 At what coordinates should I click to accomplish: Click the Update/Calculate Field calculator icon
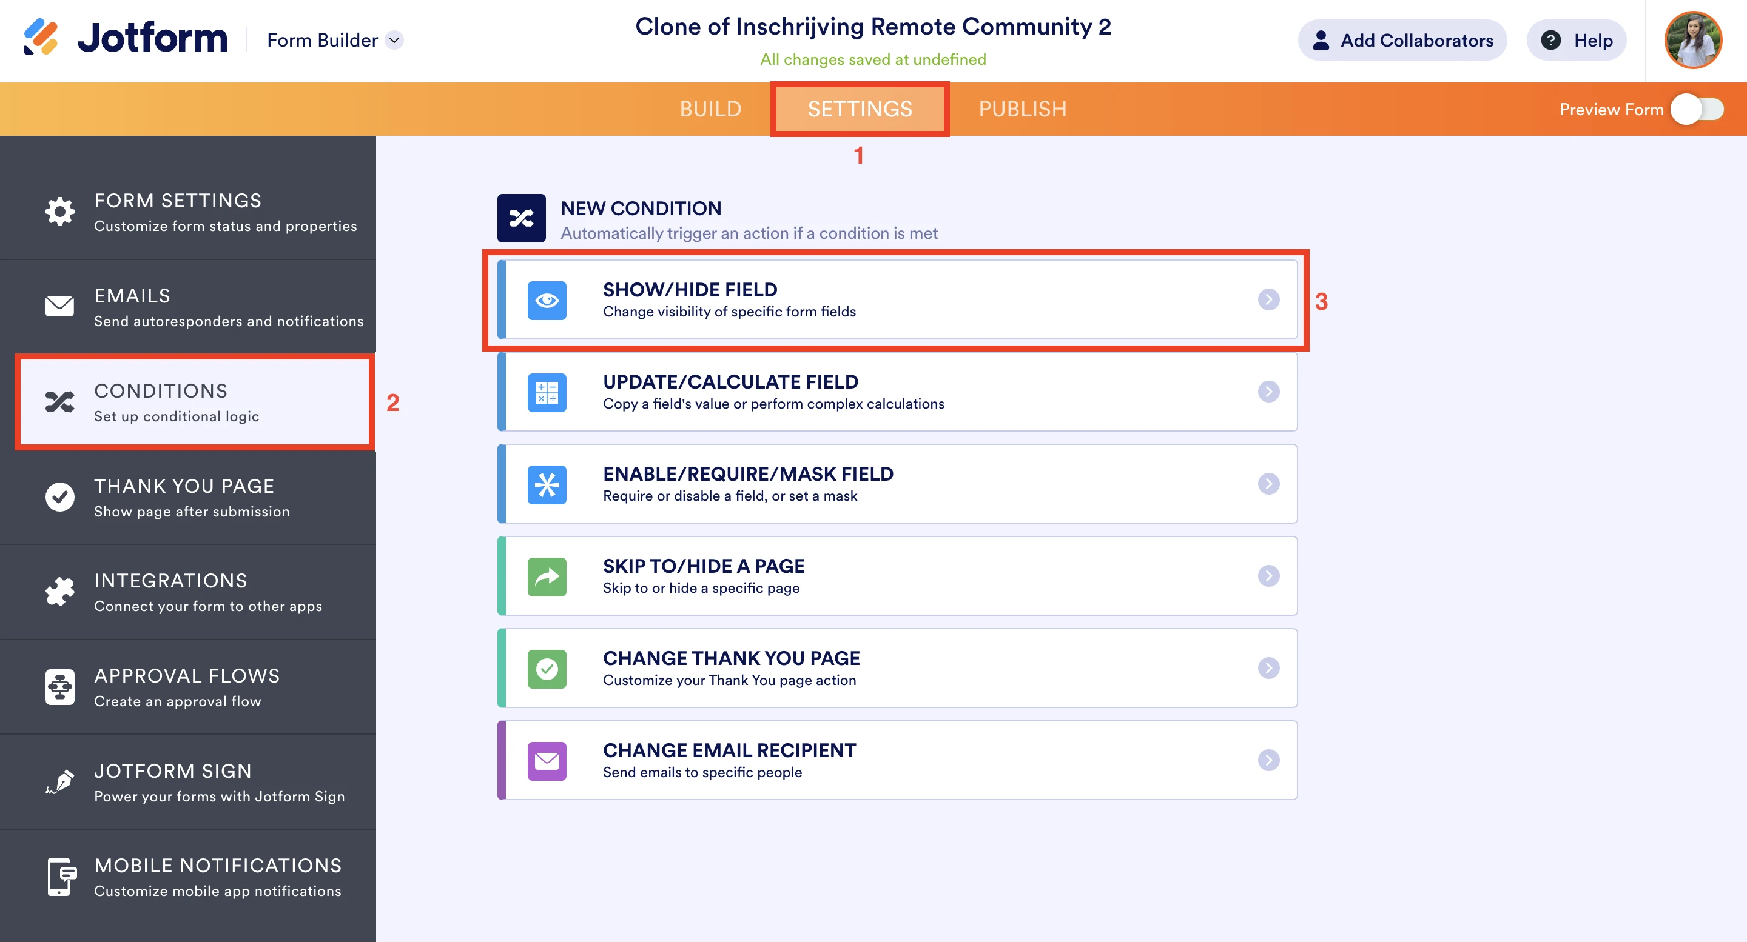pyautogui.click(x=547, y=392)
